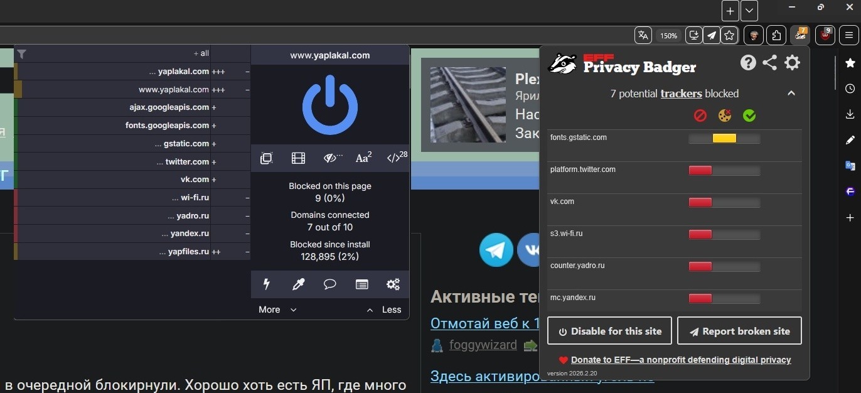861x393 pixels.
Task: Toggle uBlock large media element blocking
Action: 298,158
